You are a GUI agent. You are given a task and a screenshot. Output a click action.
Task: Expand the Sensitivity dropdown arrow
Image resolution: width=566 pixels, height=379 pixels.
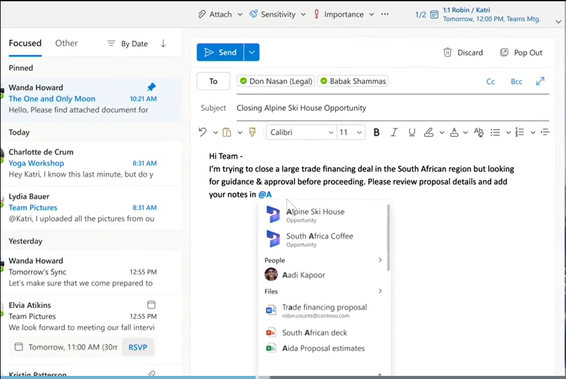coord(303,14)
